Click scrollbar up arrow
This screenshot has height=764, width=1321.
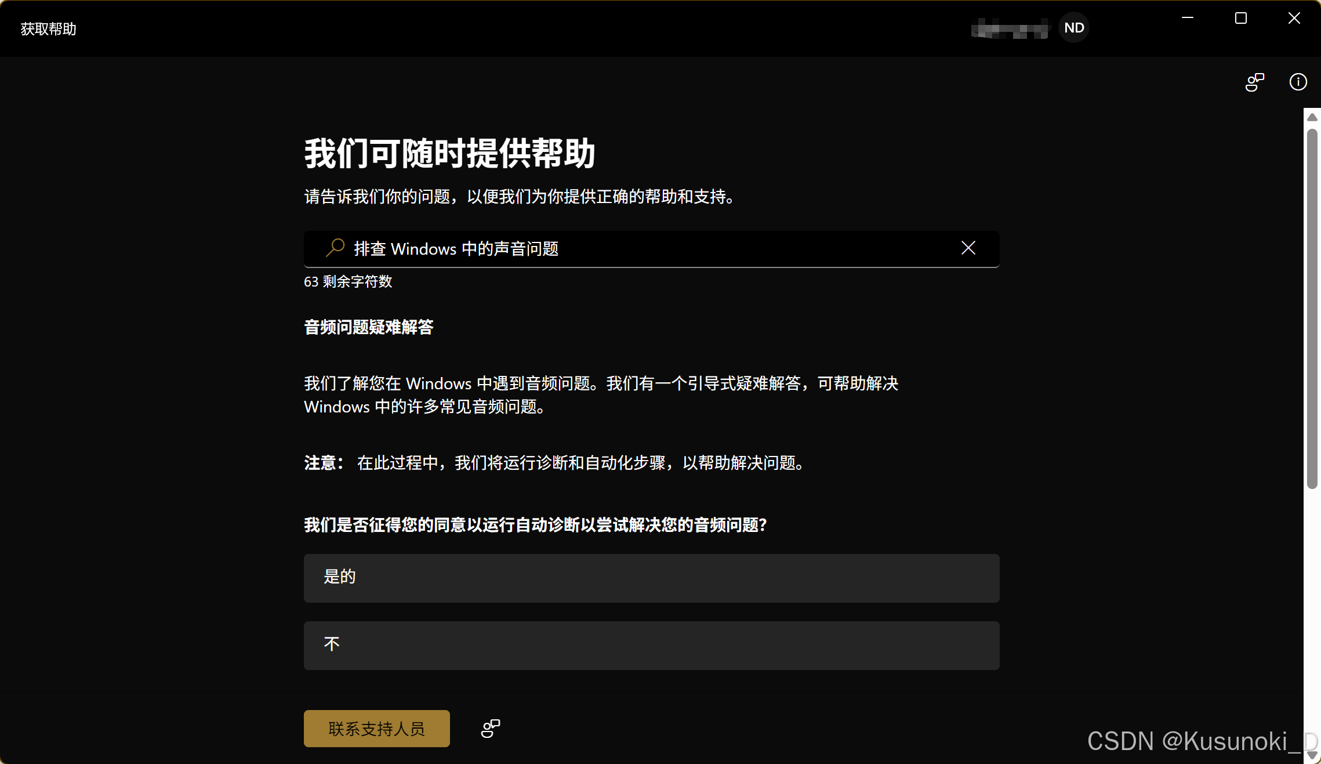tap(1312, 117)
